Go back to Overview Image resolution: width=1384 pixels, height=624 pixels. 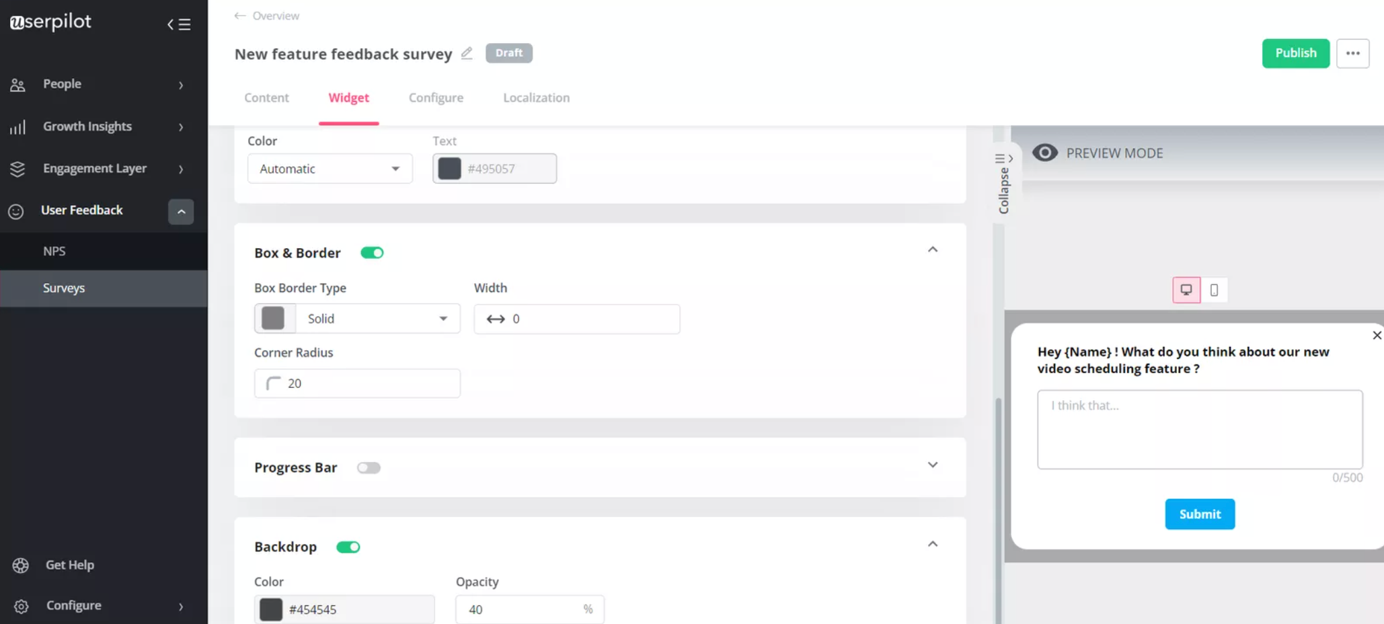click(267, 15)
